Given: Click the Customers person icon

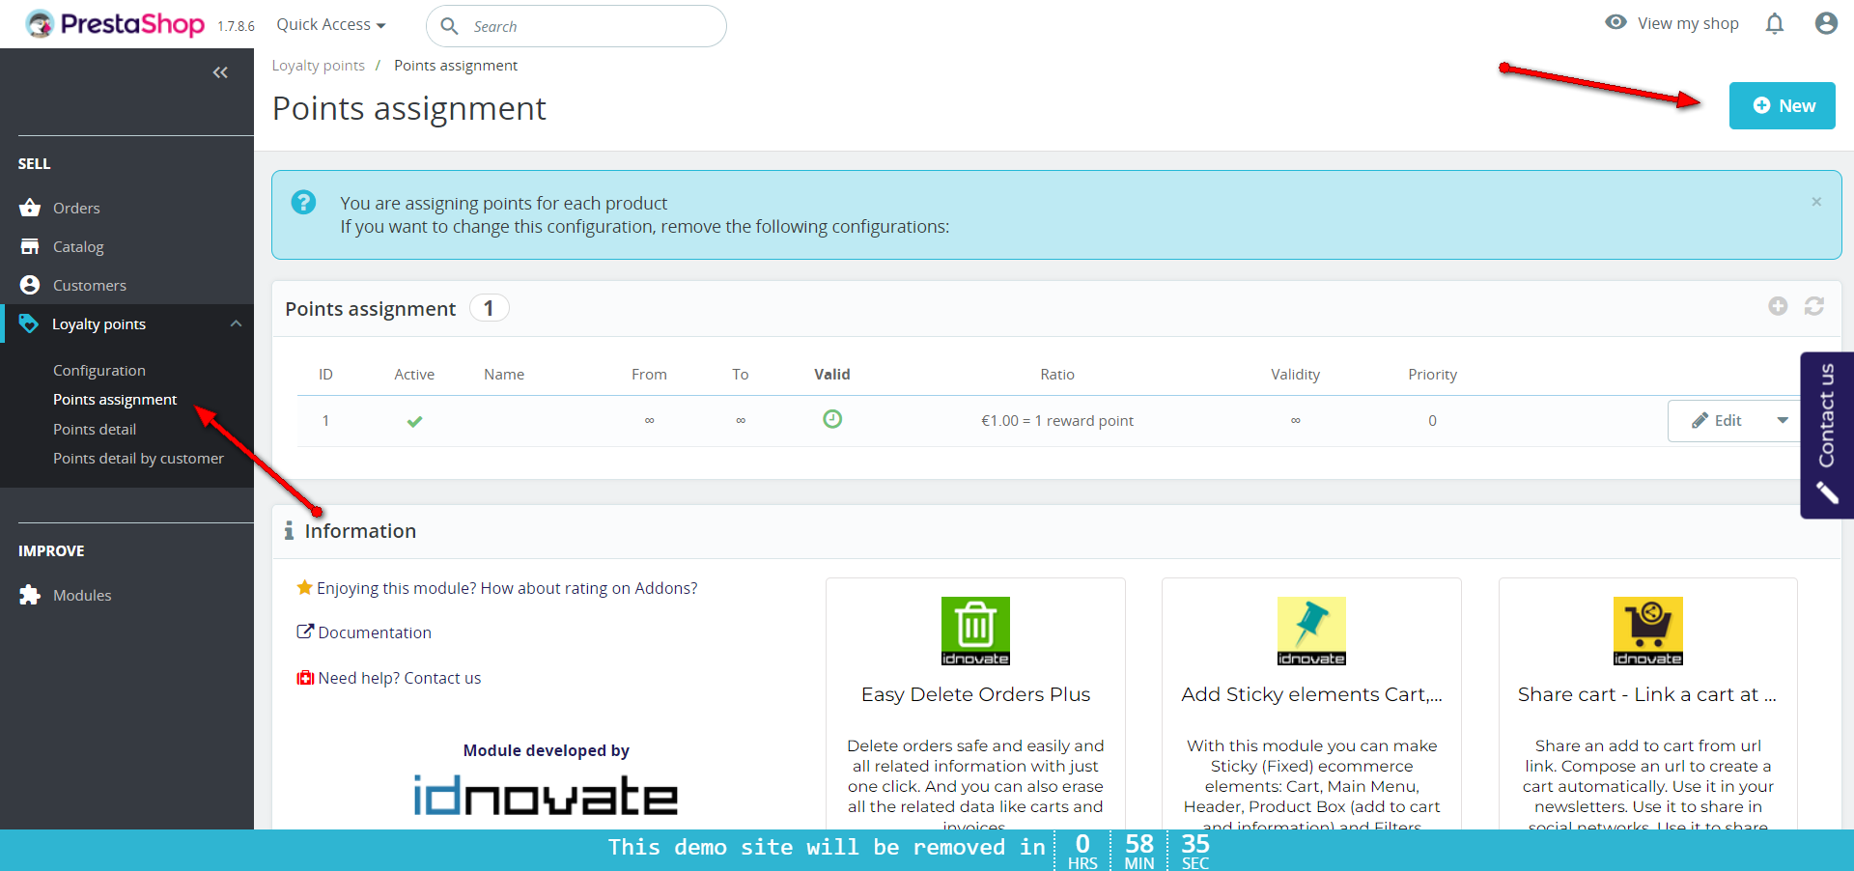Looking at the screenshot, I should pyautogui.click(x=30, y=285).
